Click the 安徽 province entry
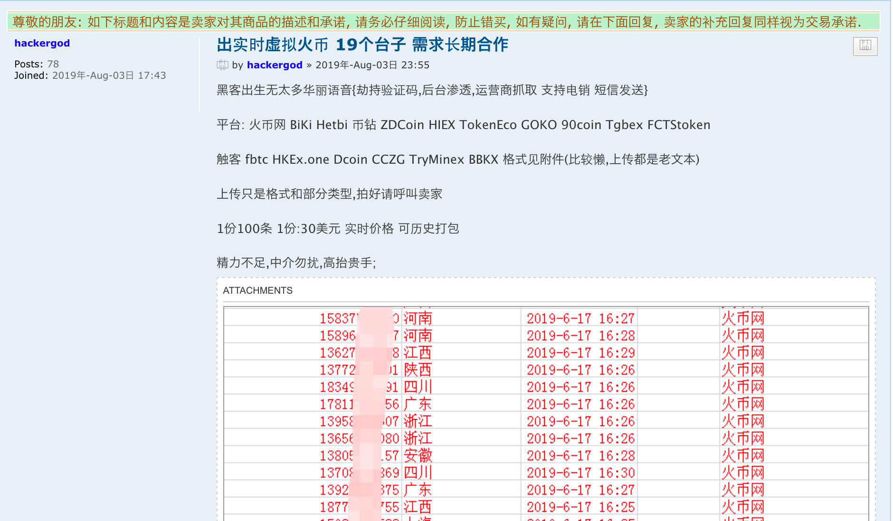The image size is (893, 521). (418, 455)
